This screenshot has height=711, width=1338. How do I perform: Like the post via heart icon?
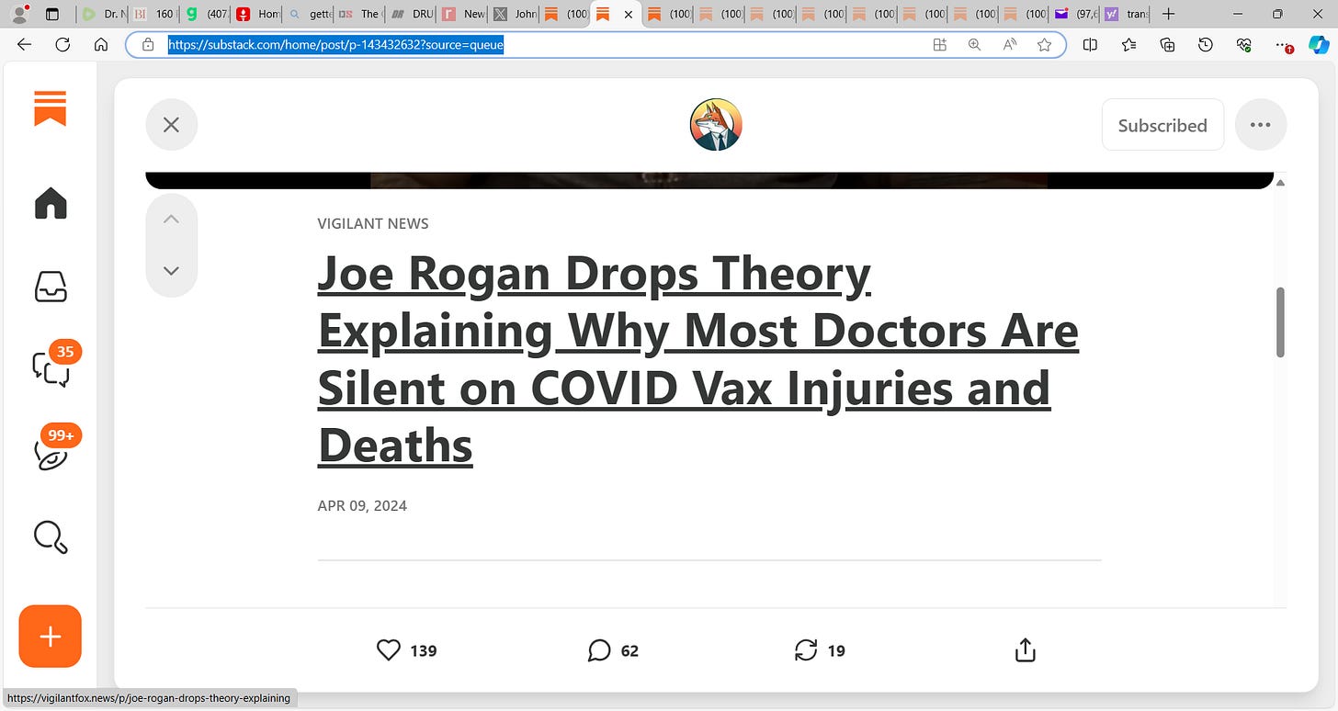tap(389, 650)
